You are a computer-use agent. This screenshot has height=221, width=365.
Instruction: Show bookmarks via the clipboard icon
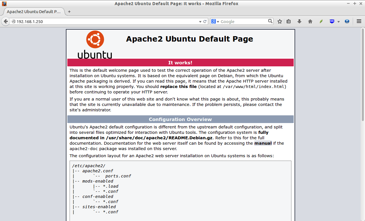[x=288, y=21]
